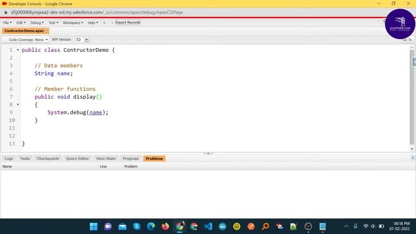Click the editor scroll up arrow

tap(412, 47)
